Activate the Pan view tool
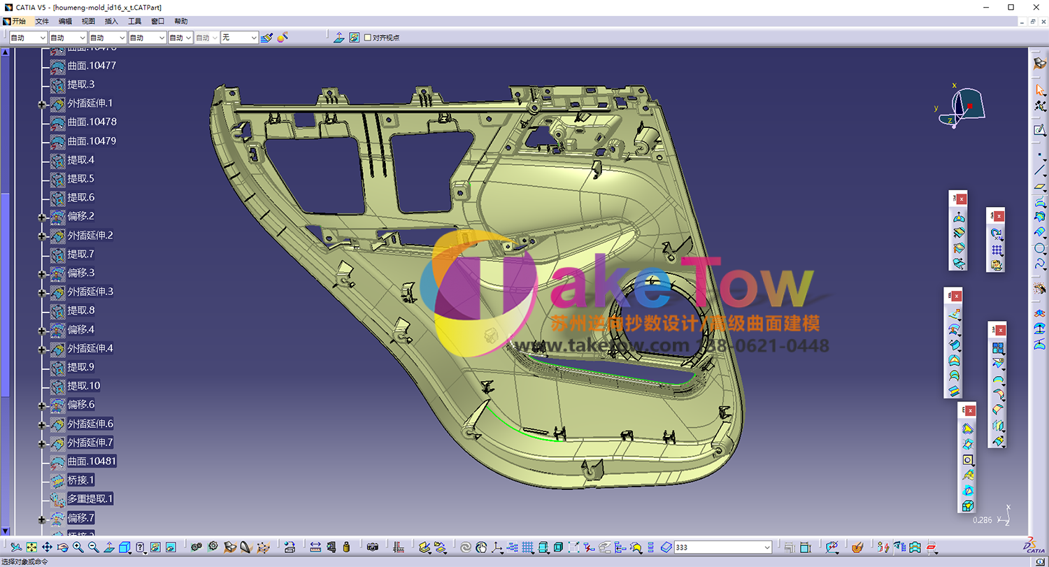 [47, 547]
